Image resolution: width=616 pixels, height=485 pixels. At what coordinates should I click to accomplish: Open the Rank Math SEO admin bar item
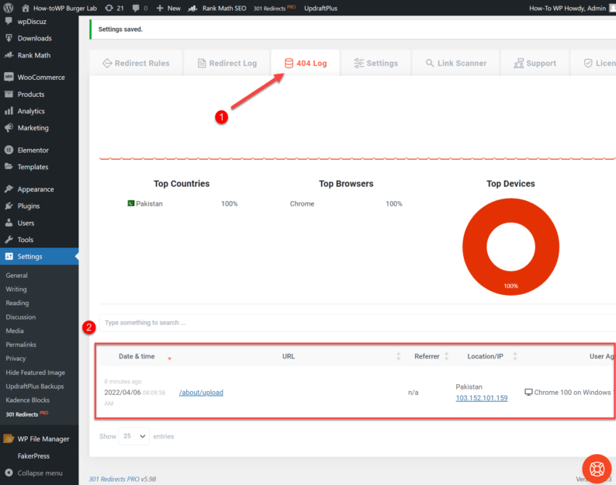[217, 8]
